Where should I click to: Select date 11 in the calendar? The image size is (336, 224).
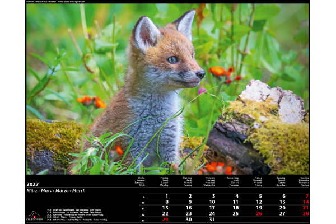[236, 202]
